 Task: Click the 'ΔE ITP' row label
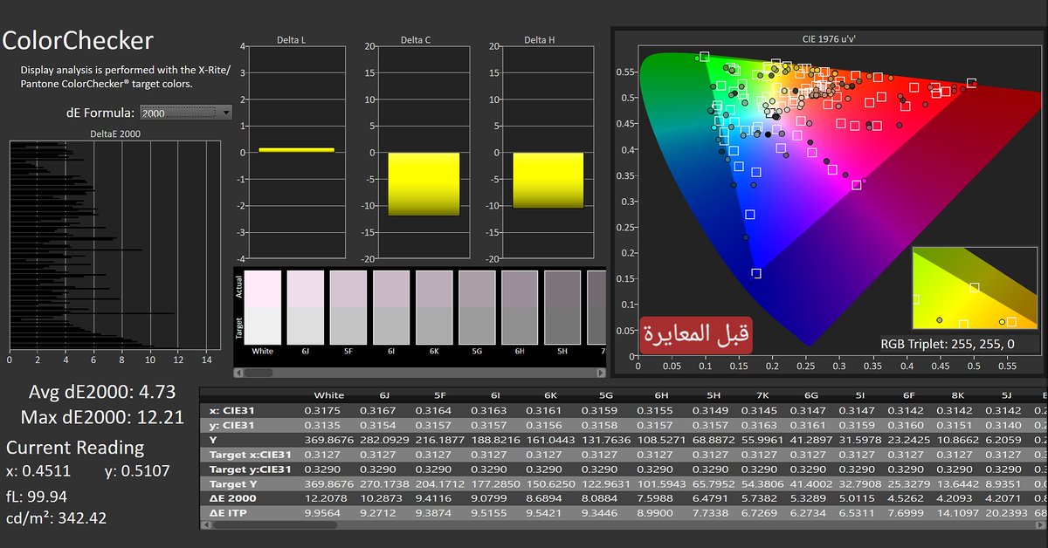coord(229,512)
